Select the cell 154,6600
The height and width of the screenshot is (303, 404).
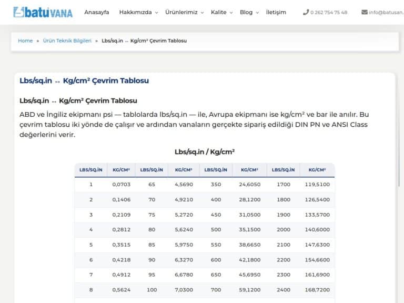(317, 260)
